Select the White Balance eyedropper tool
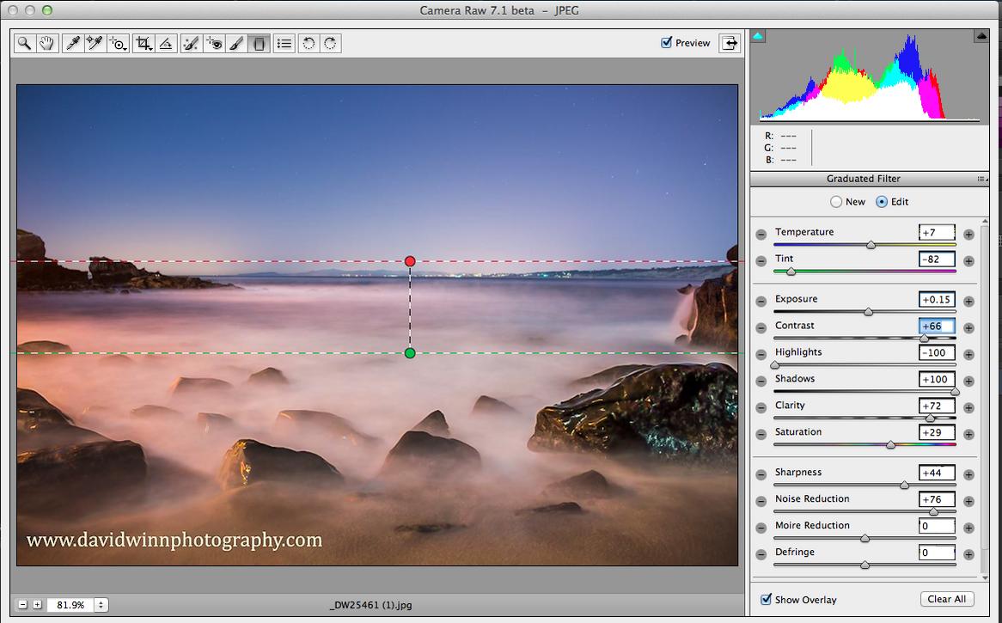Image resolution: width=1002 pixels, height=623 pixels. coord(73,43)
